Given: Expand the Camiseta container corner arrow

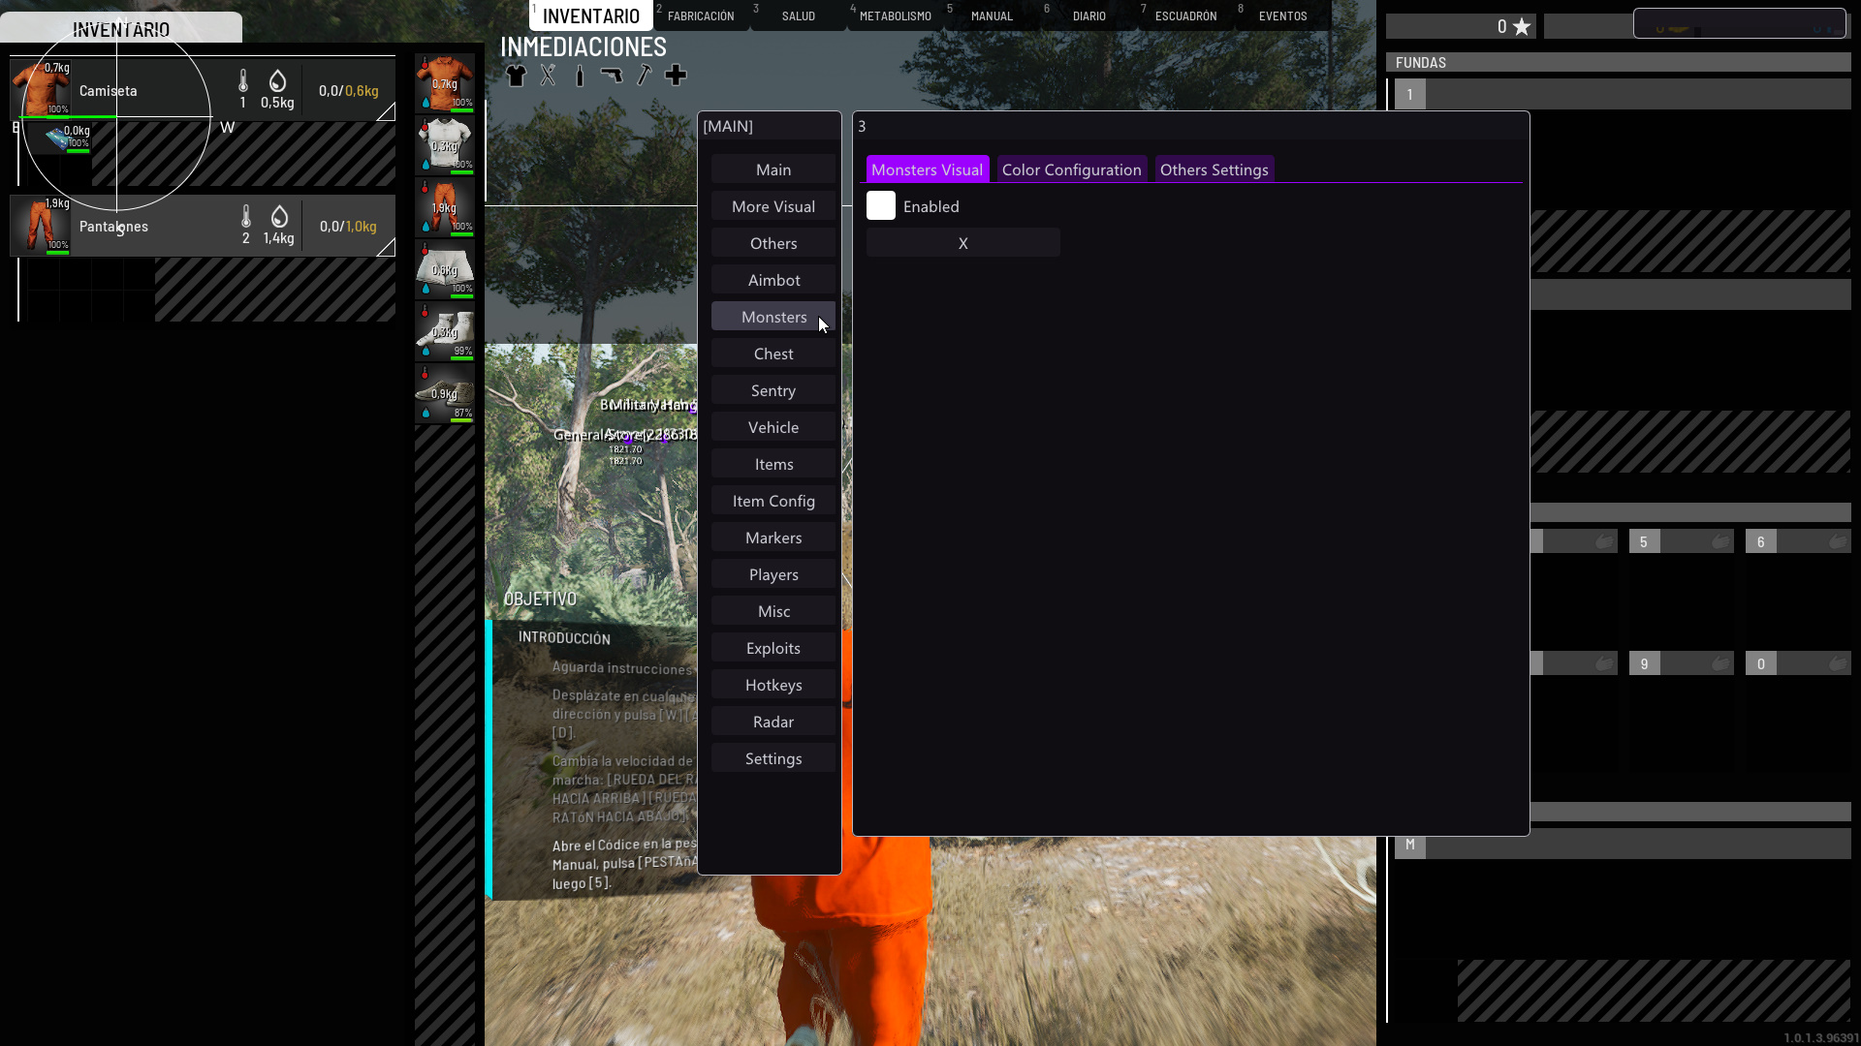Looking at the screenshot, I should click(386, 112).
